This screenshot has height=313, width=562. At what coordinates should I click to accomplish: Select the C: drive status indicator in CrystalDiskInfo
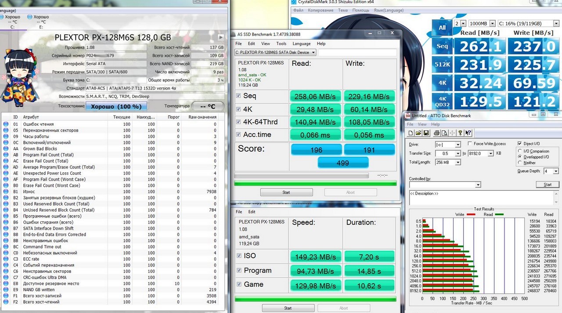[12, 21]
